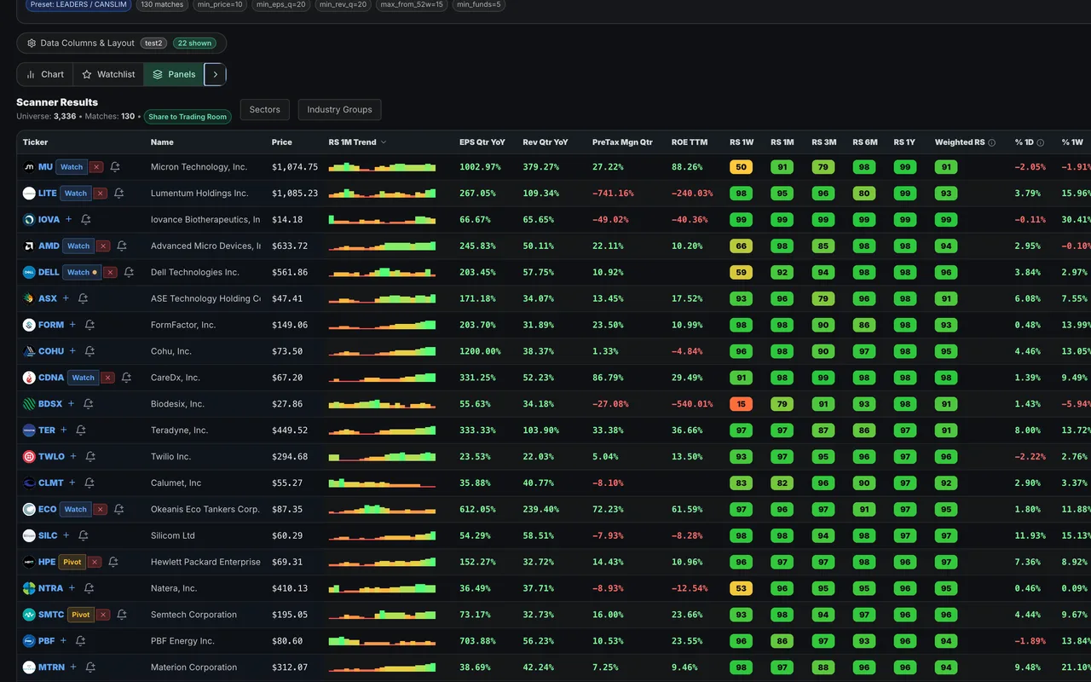
Task: Toggle the Watch tag on CDNA
Action: click(83, 378)
